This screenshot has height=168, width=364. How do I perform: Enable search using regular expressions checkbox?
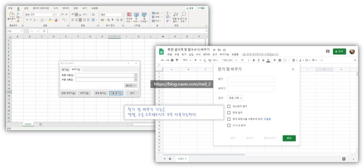[229, 119]
